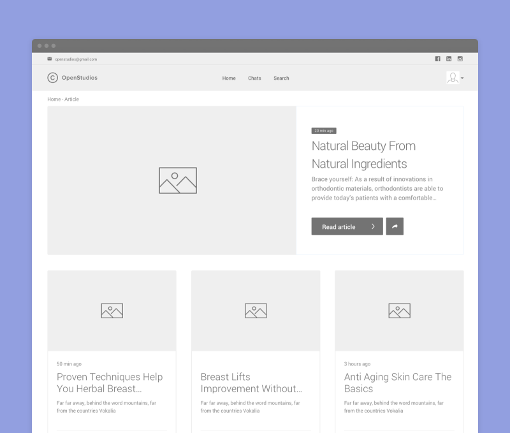The image size is (510, 433).
Task: Click the OpenStudios circular logo icon
Action: 52,78
